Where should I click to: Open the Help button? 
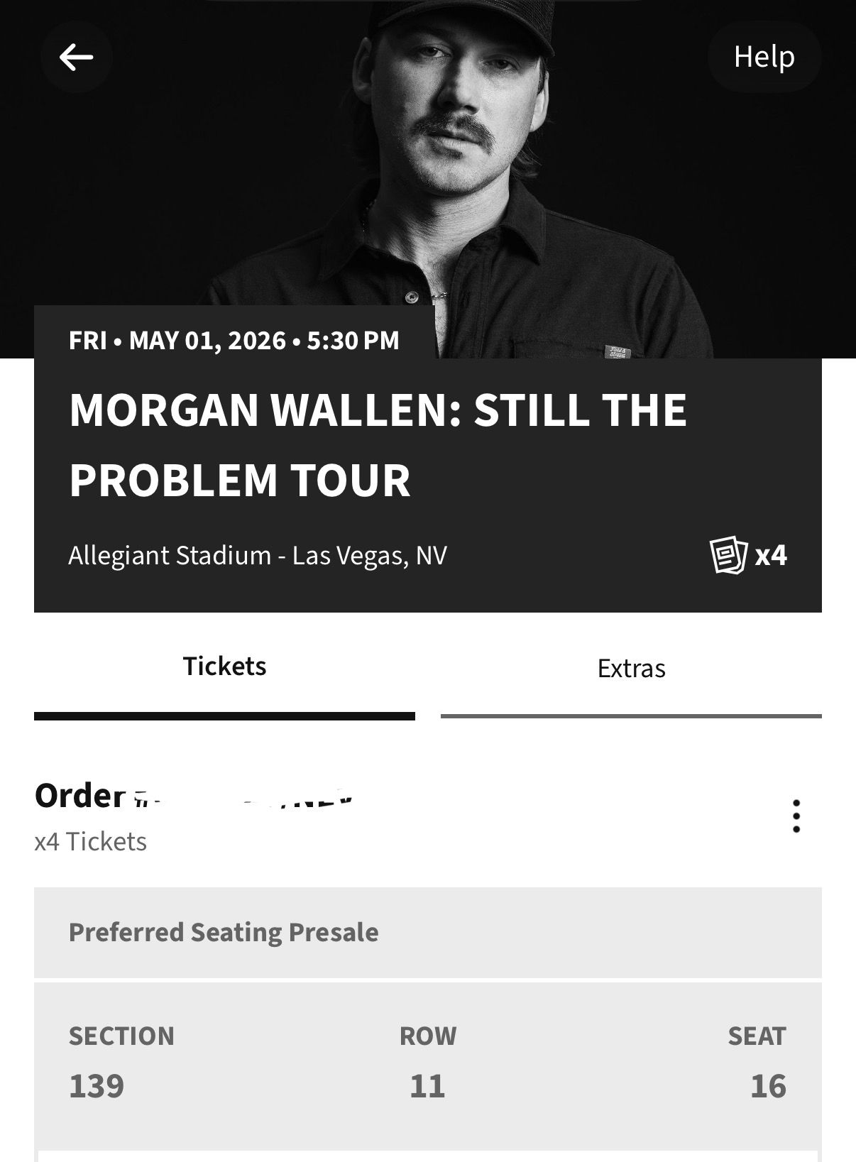click(764, 57)
